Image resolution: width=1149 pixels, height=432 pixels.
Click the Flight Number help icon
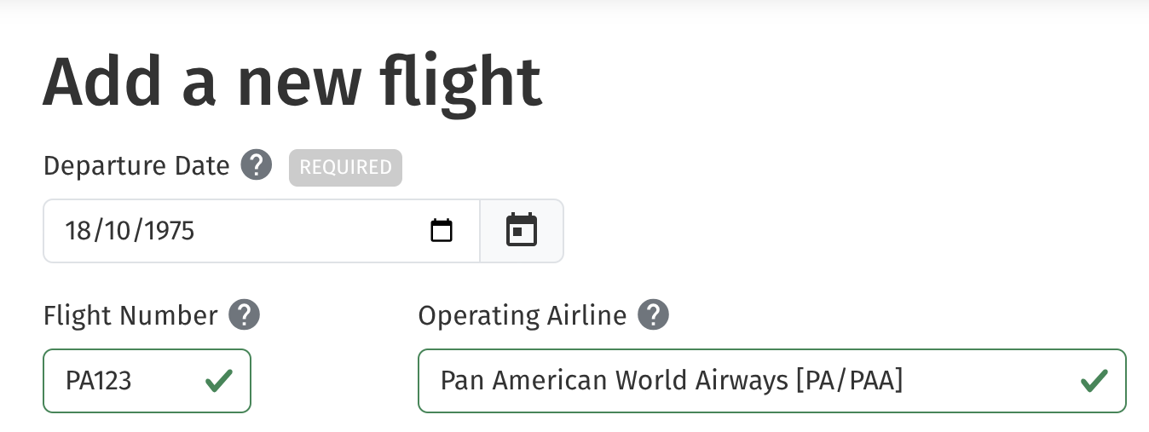244,315
